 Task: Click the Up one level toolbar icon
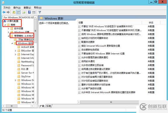pos(14,12)
